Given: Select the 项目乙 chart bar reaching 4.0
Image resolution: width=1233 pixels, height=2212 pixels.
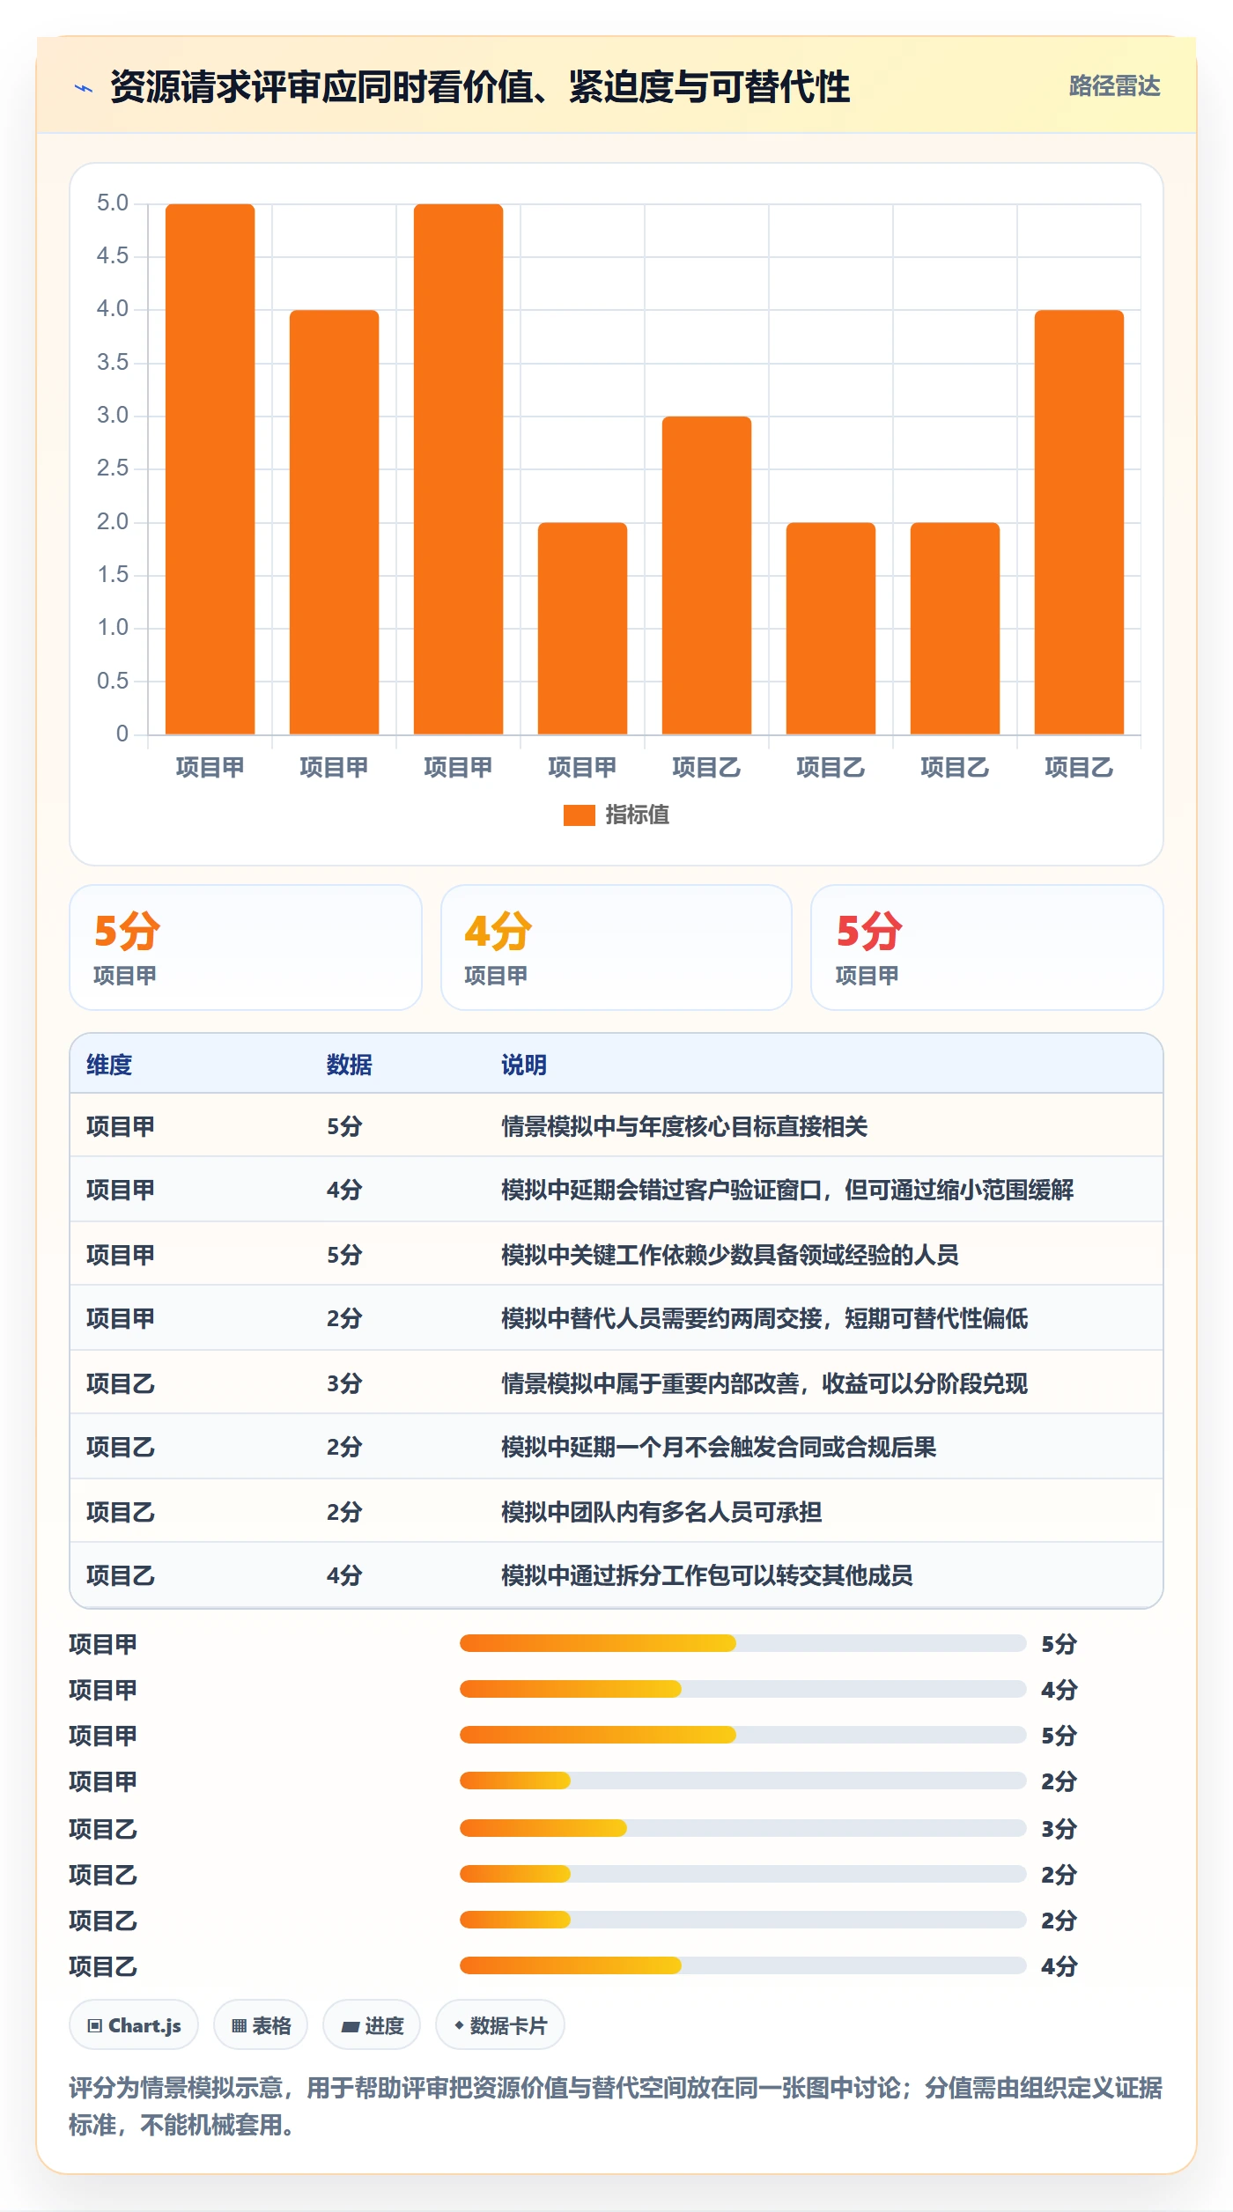Looking at the screenshot, I should point(1079,522).
